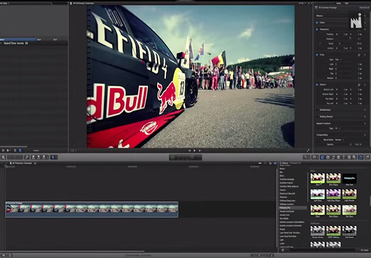Click the Import Media icon in toolbar
This screenshot has height=258, width=371.
tap(3, 157)
